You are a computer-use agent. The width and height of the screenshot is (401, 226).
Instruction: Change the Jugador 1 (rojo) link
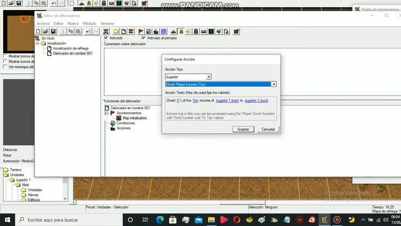(227, 100)
